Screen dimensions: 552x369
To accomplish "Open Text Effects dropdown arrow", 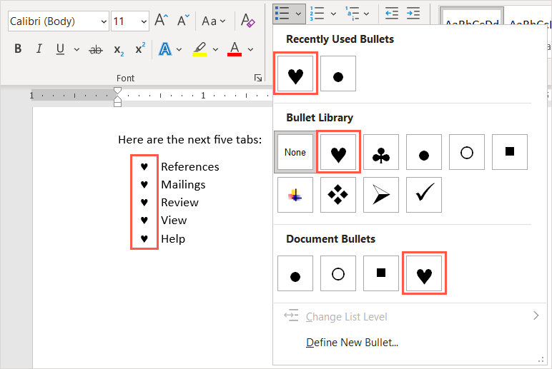I will click(x=179, y=49).
